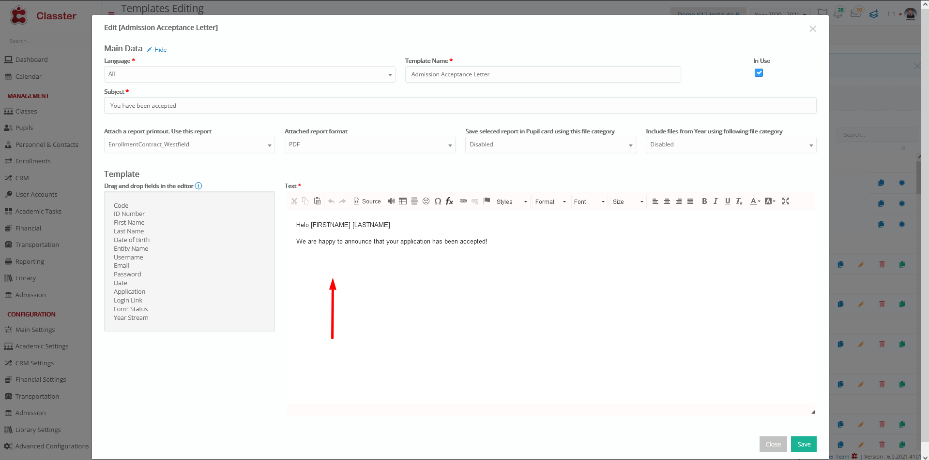
Task: Justify text in editor
Action: [x=690, y=201]
